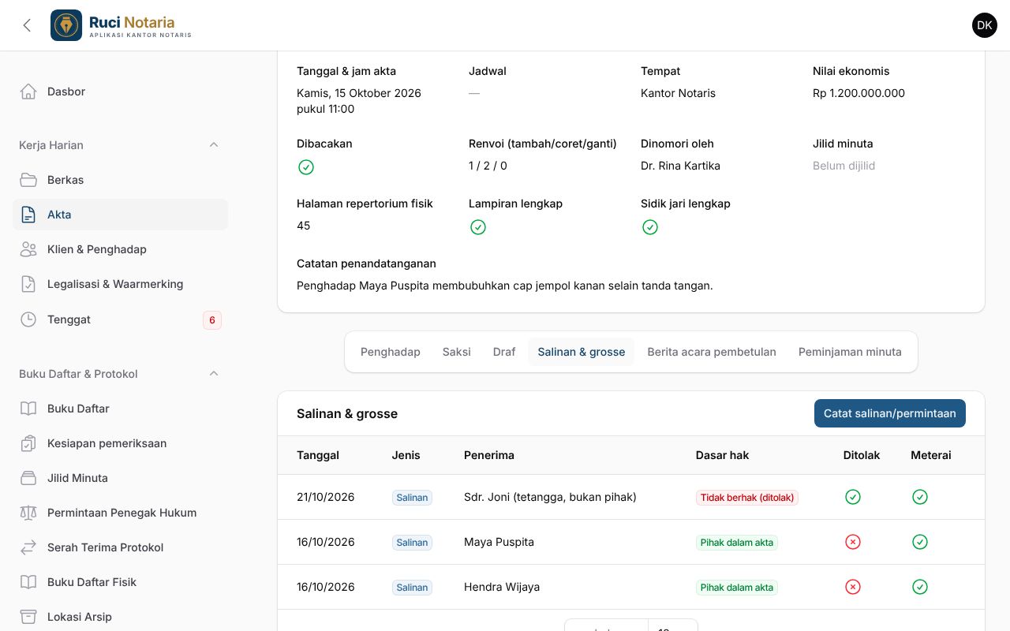Collapse the Kerja Harian section
Viewport: 1010px width, 631px height.
214,145
